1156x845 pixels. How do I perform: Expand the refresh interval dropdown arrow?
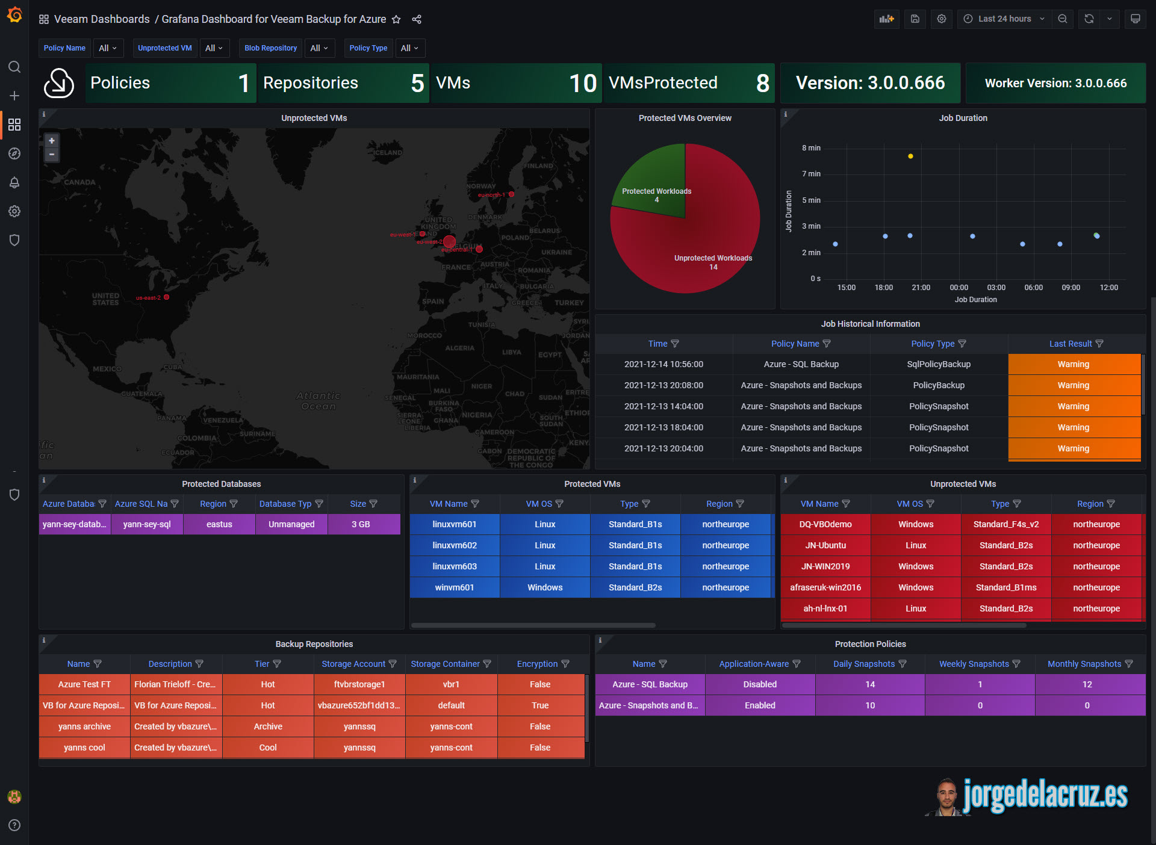[1110, 19]
